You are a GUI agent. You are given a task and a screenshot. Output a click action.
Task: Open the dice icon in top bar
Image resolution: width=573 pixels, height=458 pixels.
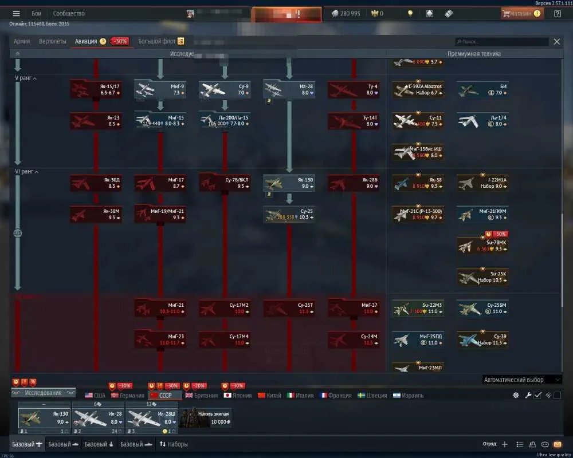click(x=429, y=14)
